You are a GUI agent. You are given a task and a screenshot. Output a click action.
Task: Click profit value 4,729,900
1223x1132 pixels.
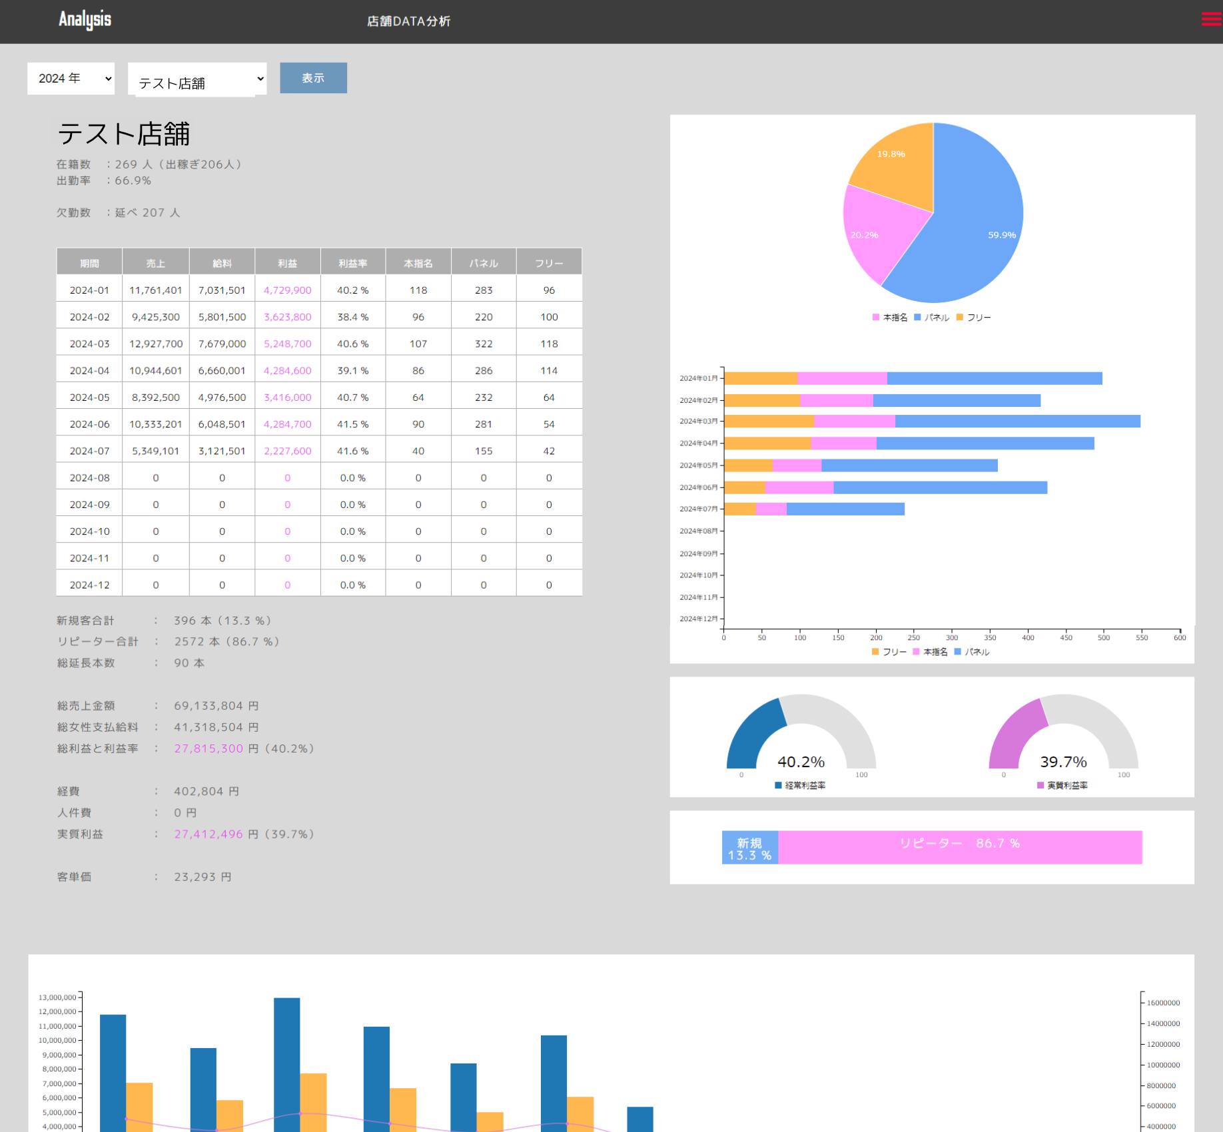point(287,290)
